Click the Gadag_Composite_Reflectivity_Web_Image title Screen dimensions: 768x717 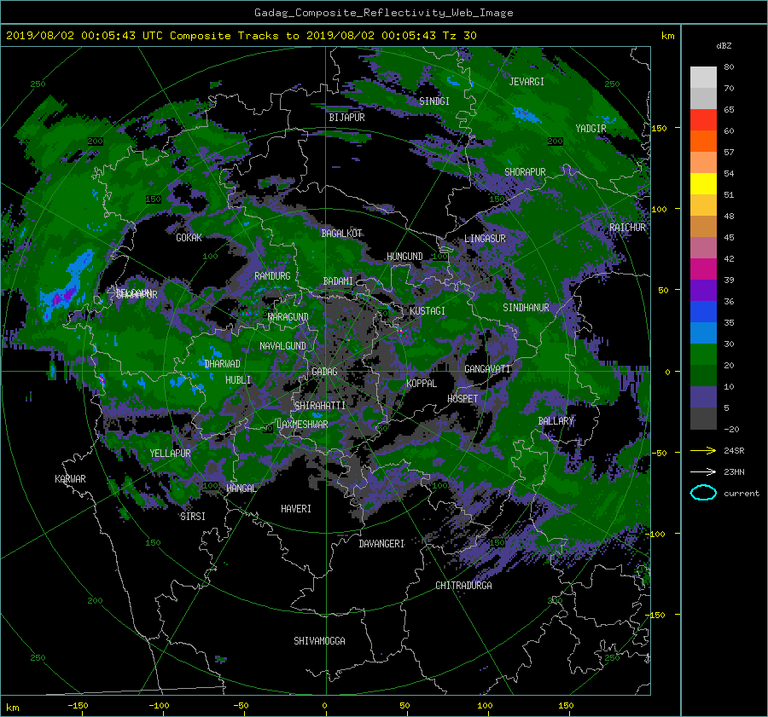[x=383, y=13]
